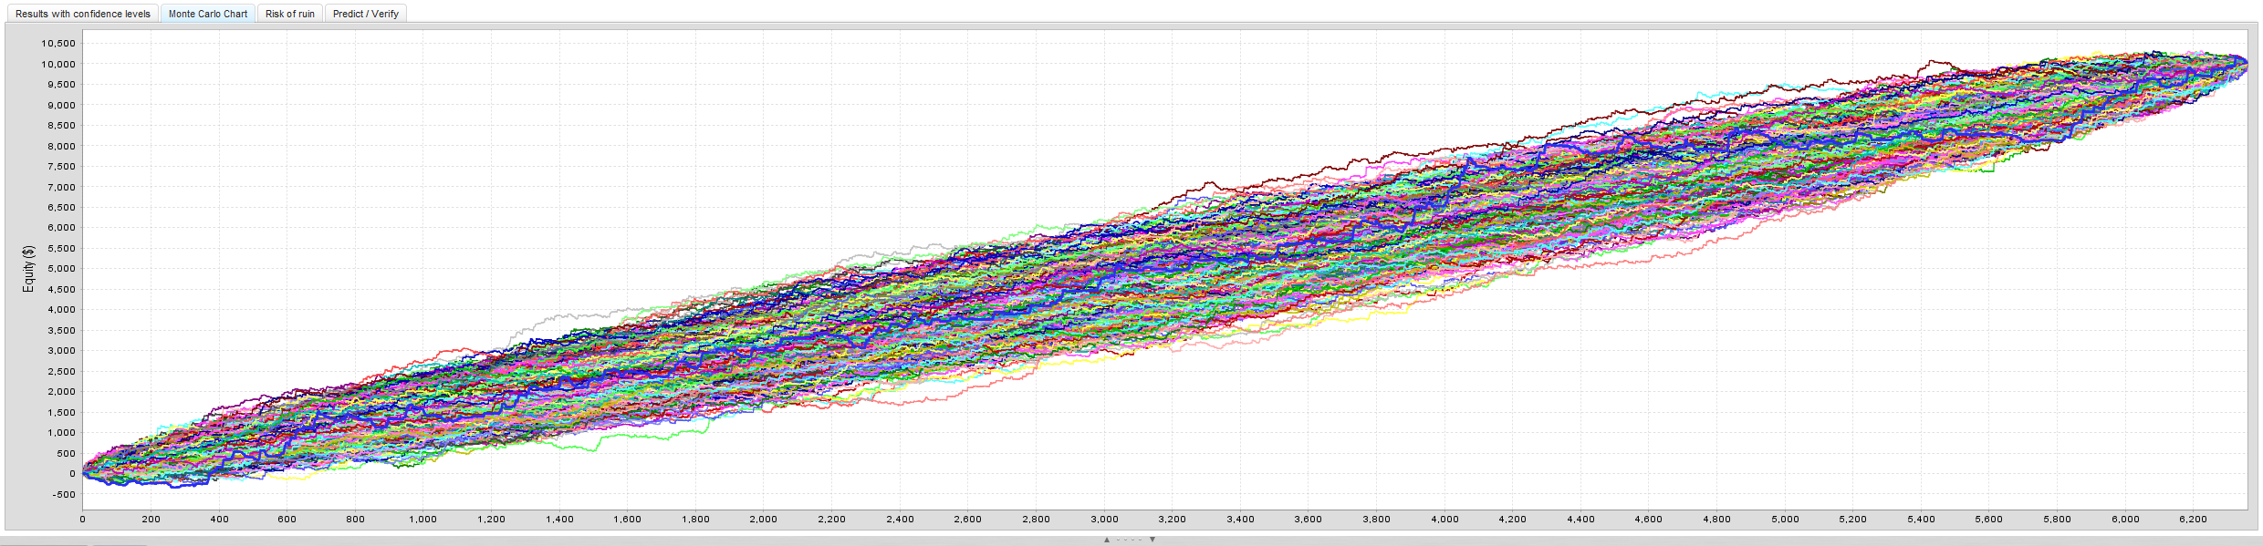Open the Results with confidence levels tab
Viewport: 2263px width, 546px height.
pyautogui.click(x=83, y=14)
